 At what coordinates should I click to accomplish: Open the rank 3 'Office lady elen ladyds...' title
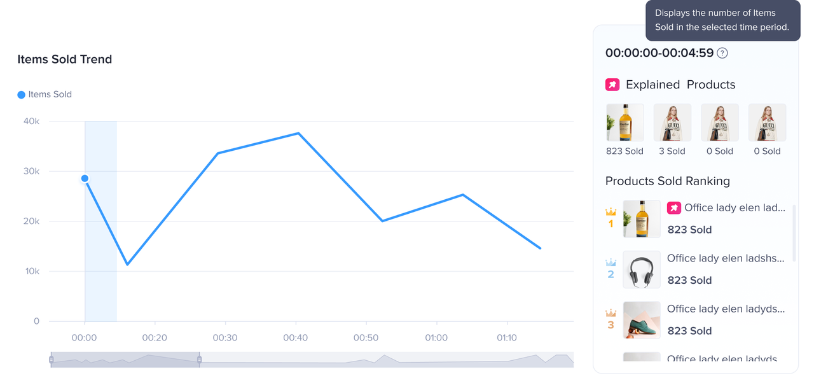click(x=726, y=309)
